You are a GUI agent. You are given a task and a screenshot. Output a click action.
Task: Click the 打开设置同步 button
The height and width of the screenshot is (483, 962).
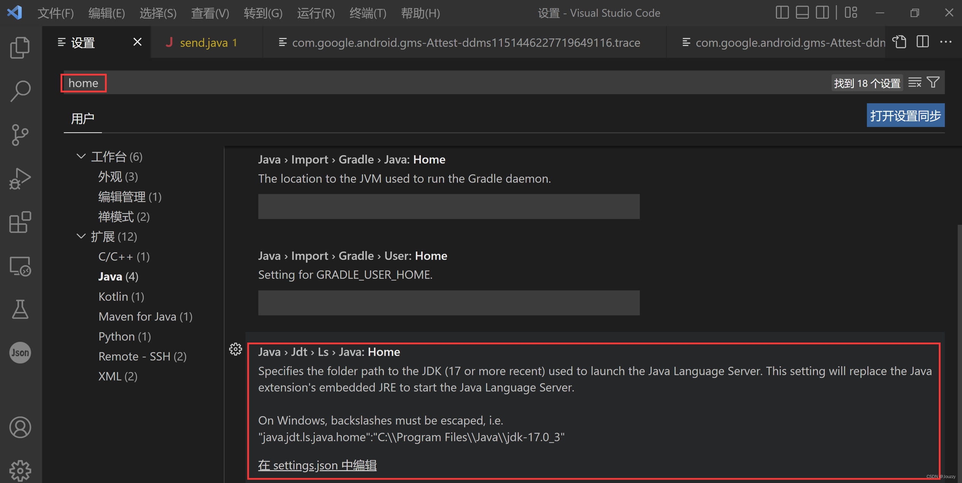905,115
